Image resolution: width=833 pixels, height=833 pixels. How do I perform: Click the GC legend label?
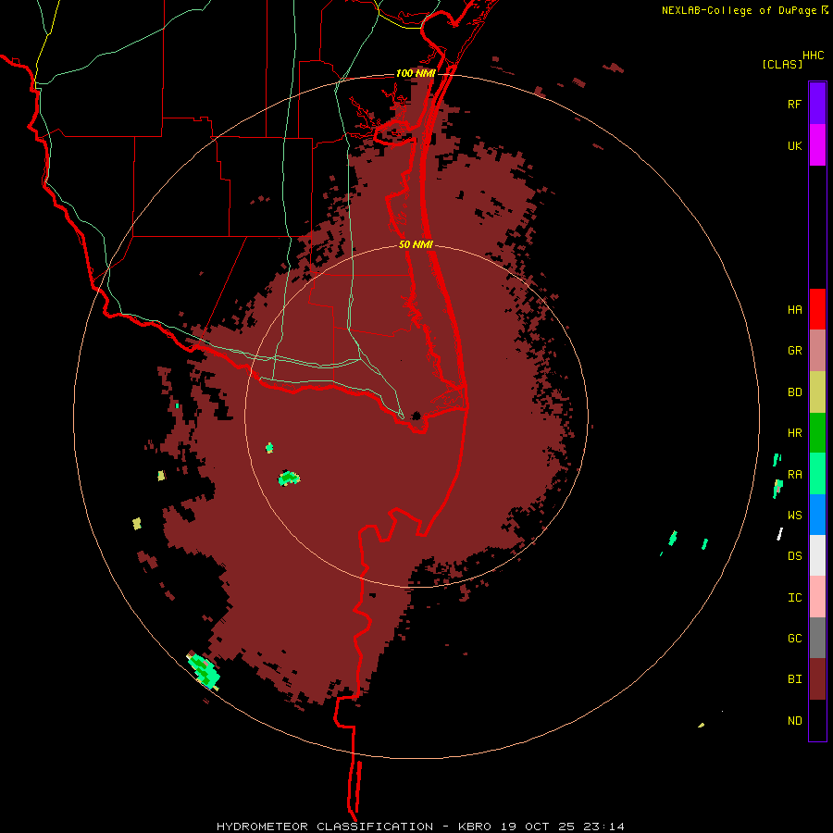point(794,639)
